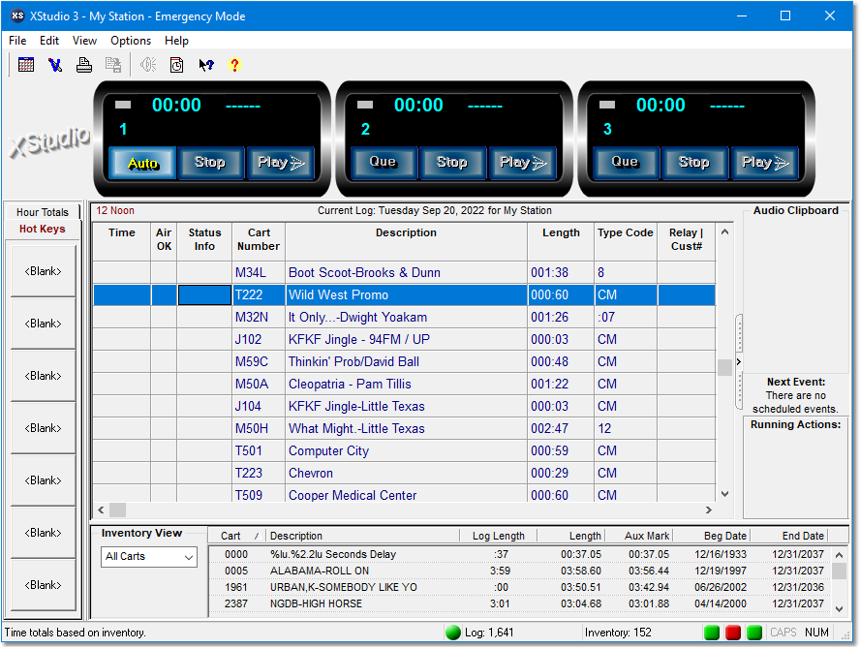Click the red indicator light in status bar
This screenshot has height=649, width=860.
tap(733, 633)
